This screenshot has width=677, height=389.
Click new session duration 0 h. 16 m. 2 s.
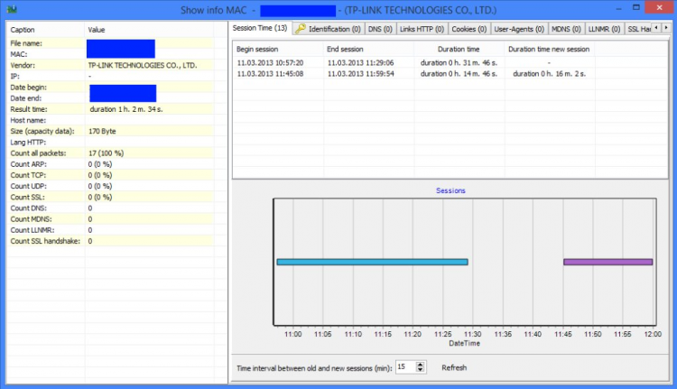(549, 74)
